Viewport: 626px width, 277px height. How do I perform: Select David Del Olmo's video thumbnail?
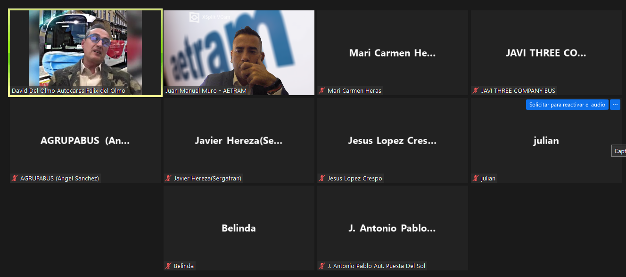(85, 53)
